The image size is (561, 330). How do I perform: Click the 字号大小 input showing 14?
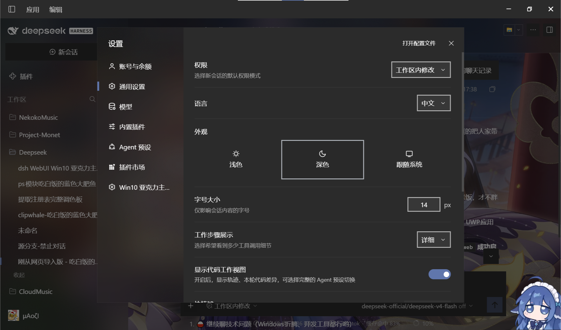click(424, 205)
